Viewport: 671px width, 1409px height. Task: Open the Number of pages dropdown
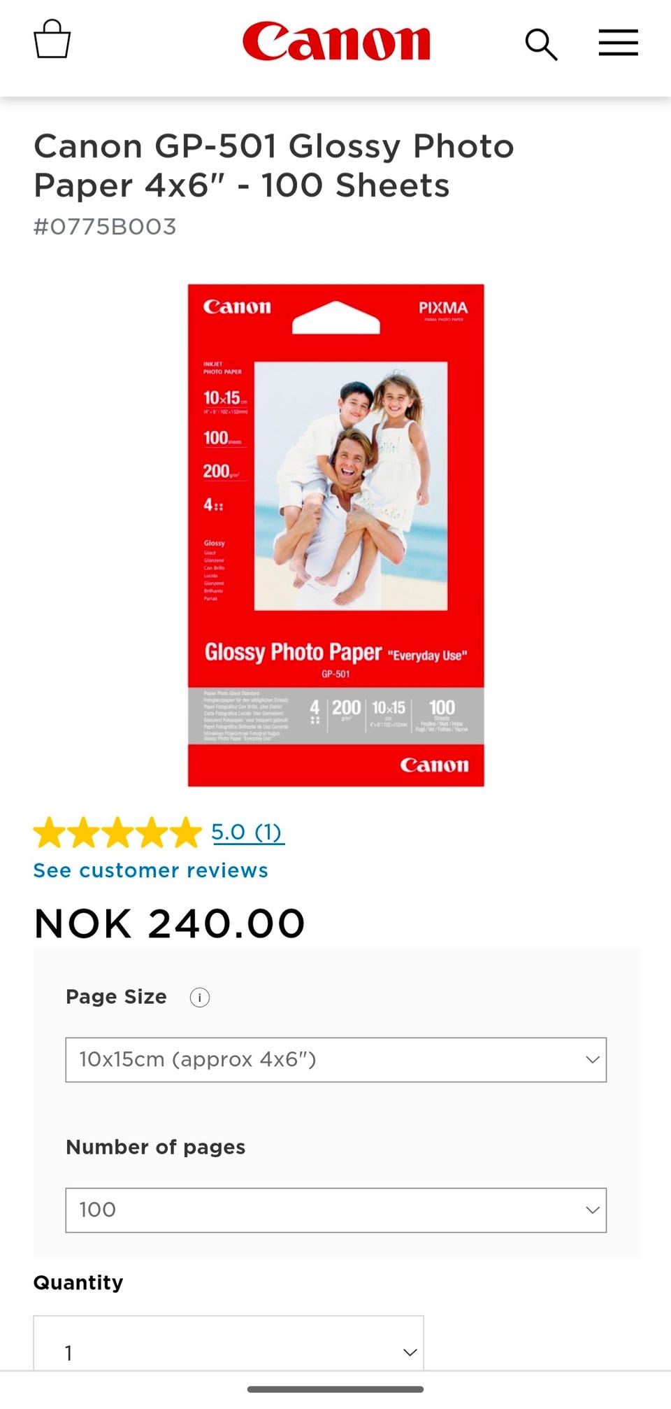click(336, 1210)
